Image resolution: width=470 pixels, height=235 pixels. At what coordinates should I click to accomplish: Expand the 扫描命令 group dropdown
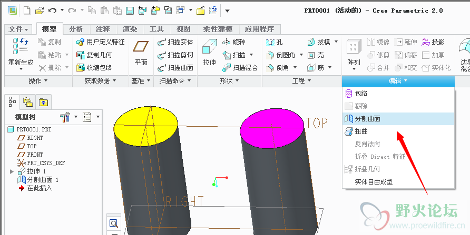(175, 81)
